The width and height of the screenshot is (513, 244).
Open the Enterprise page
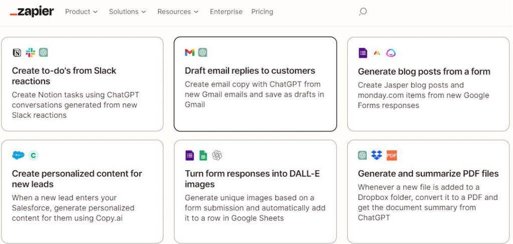pos(226,12)
